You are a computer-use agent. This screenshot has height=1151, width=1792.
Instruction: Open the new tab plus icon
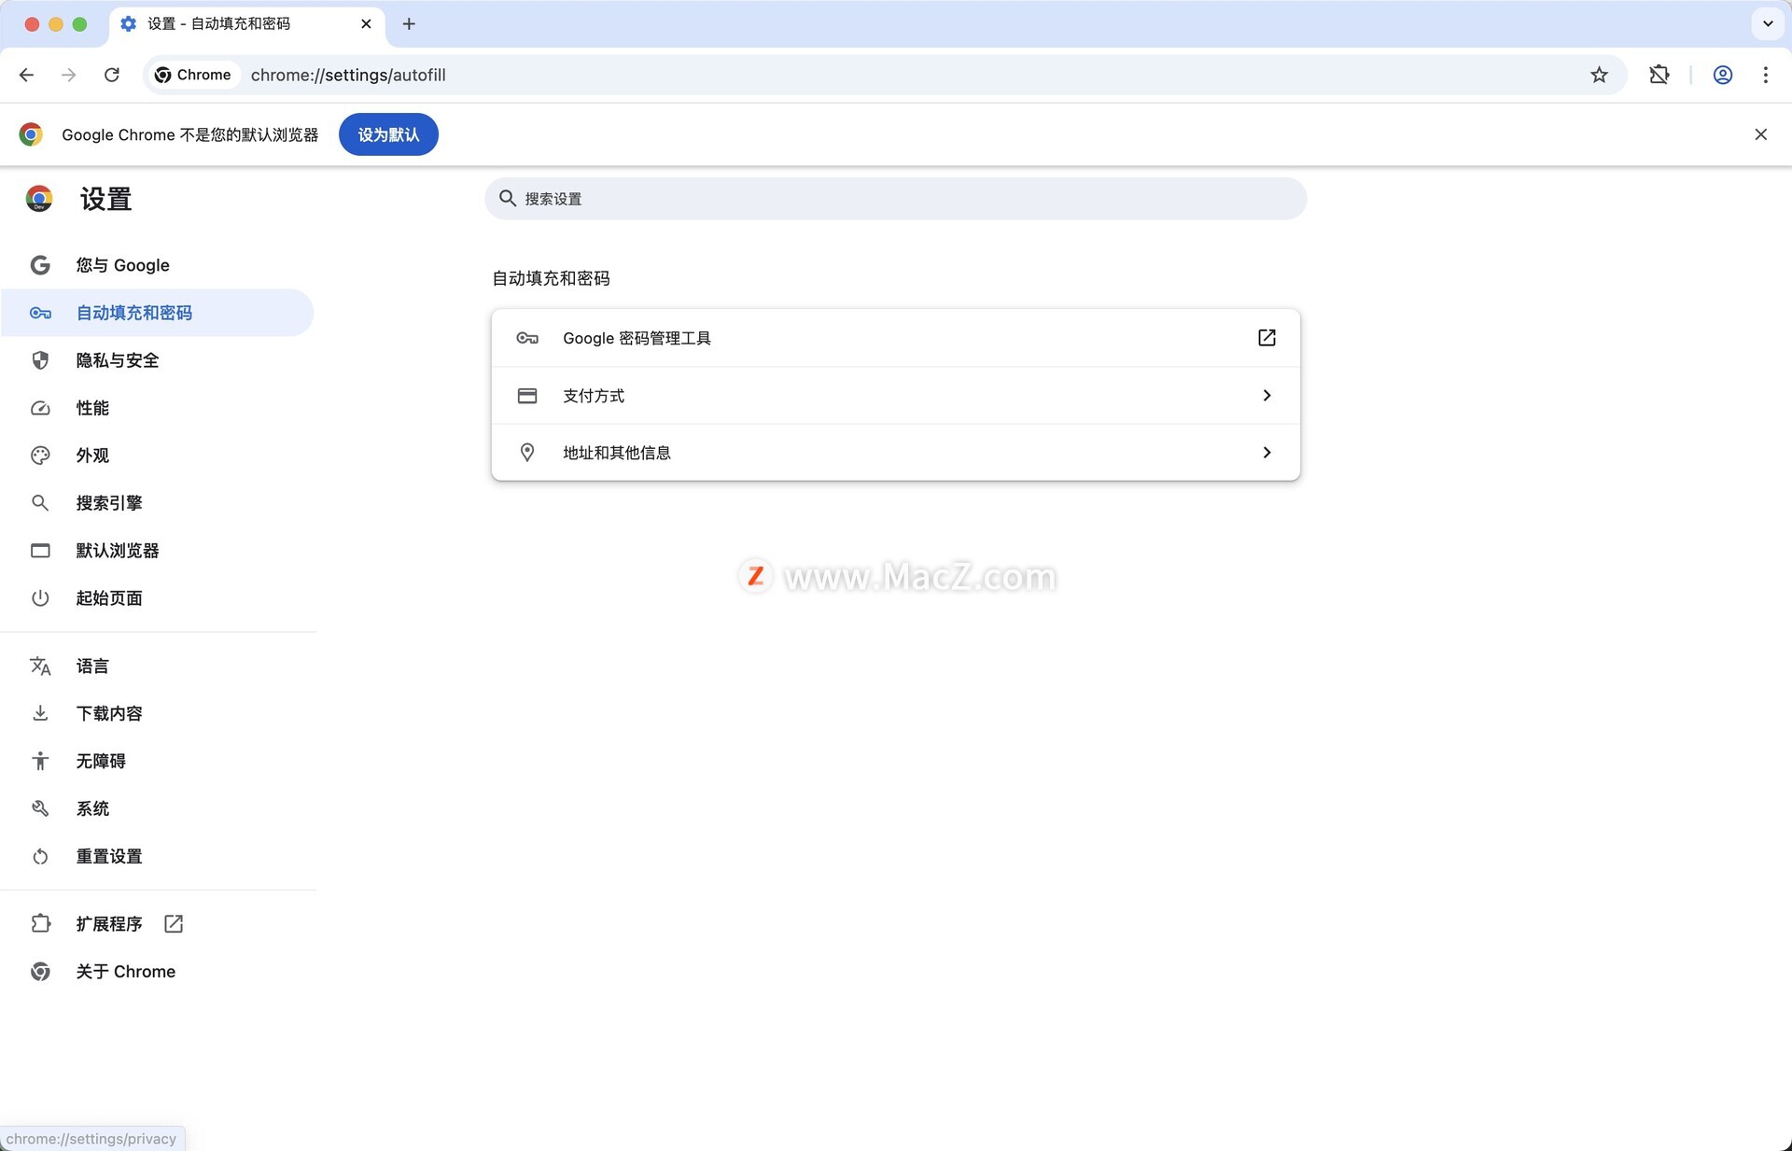(409, 23)
